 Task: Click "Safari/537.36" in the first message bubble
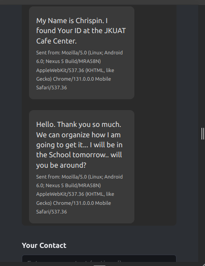[52, 87]
